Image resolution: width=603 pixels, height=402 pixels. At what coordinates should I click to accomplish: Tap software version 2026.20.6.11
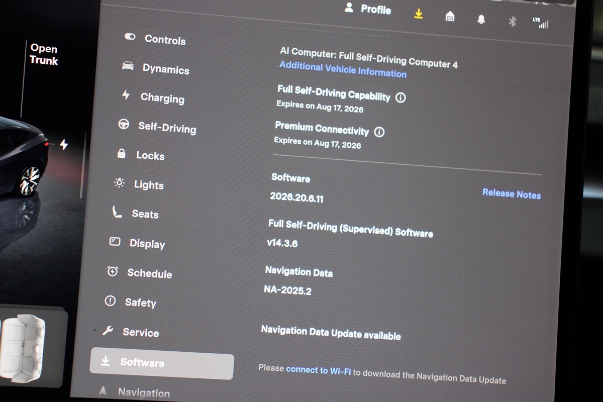pyautogui.click(x=296, y=197)
